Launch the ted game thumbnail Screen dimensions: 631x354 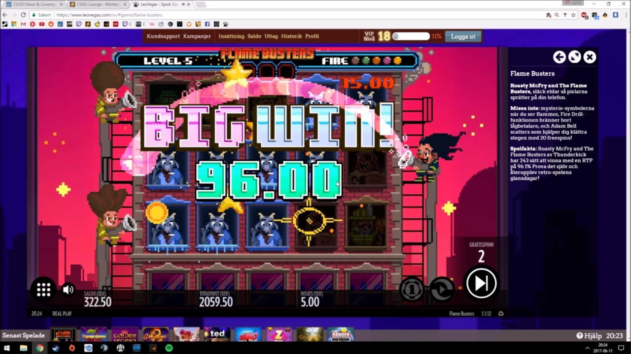[217, 335]
